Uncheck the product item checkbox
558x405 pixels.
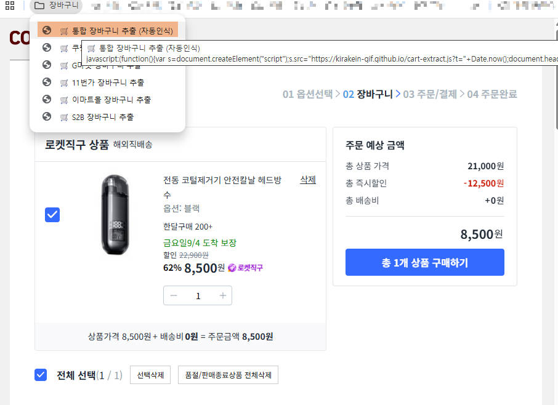tap(52, 215)
